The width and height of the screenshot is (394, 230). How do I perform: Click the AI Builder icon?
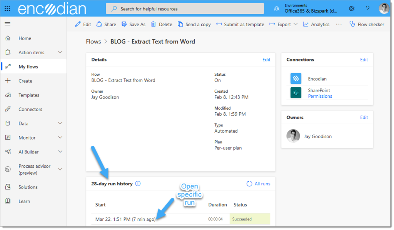(8, 152)
